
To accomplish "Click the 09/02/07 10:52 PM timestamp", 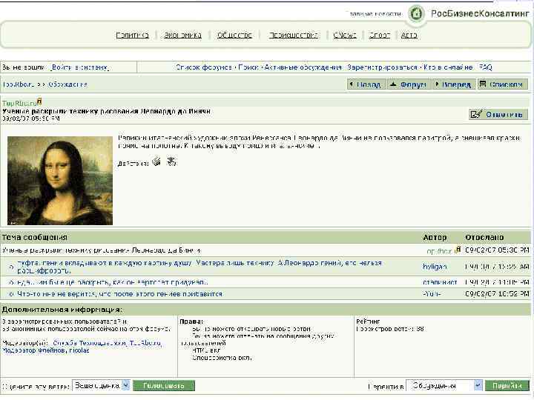I will [x=497, y=293].
